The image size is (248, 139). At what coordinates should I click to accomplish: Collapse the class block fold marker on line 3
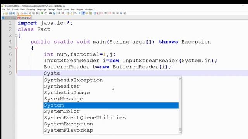click(16, 36)
